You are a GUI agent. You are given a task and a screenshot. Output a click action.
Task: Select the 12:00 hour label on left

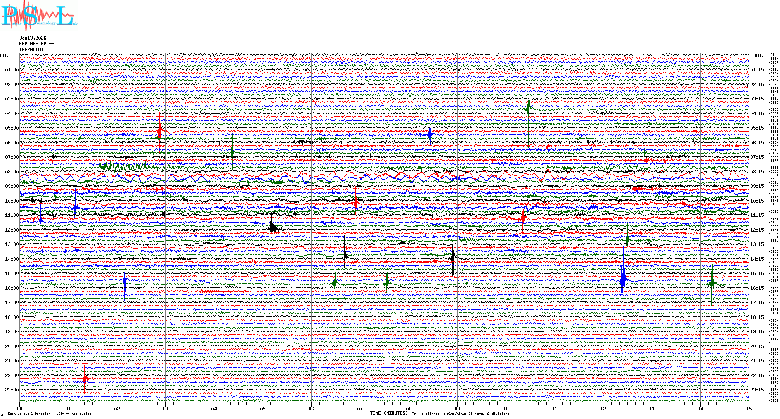(12, 230)
